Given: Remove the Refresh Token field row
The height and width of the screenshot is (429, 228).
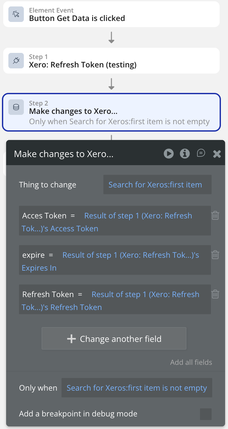Looking at the screenshot, I should [x=215, y=294].
